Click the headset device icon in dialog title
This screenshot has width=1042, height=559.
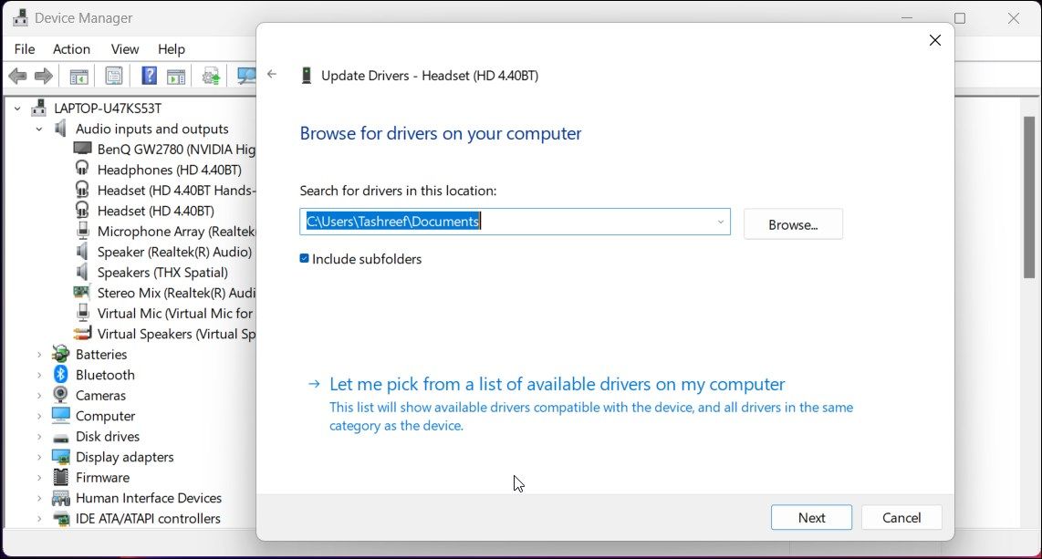(x=307, y=76)
